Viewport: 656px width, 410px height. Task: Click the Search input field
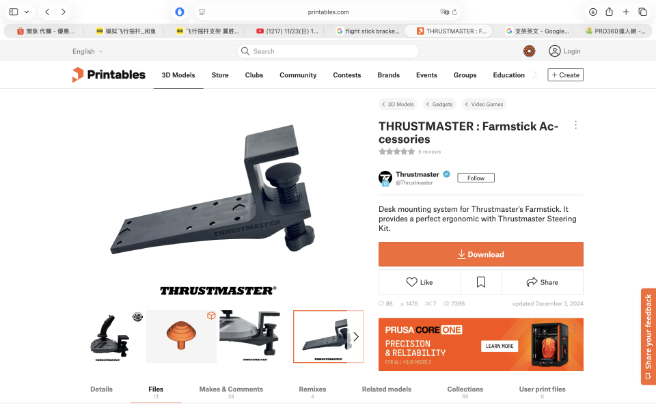coord(328,51)
